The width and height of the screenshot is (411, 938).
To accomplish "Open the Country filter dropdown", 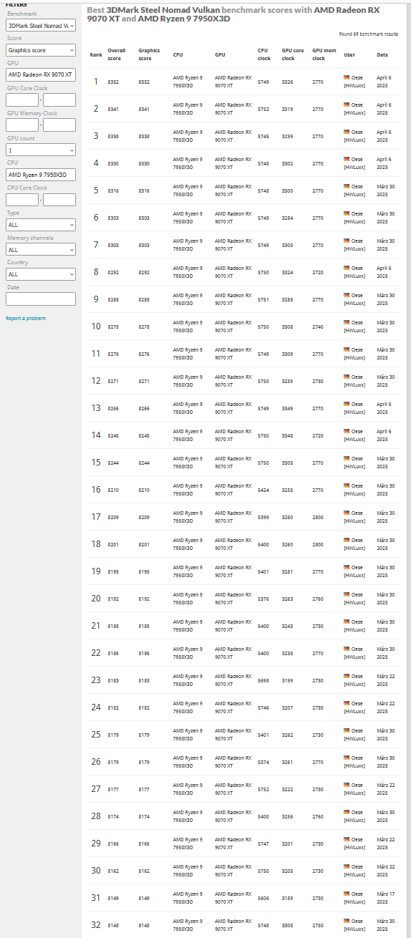I will [x=41, y=274].
